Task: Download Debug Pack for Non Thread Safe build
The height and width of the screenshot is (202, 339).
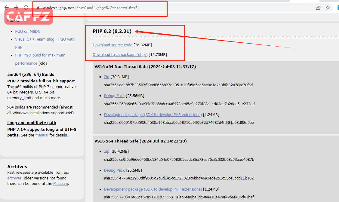Action: (114, 96)
